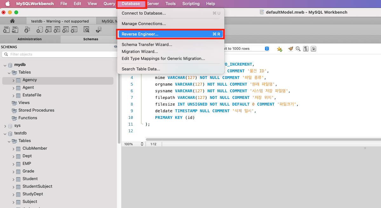
Task: Open SQL script file icon
Action: pyautogui.click(x=15, y=29)
